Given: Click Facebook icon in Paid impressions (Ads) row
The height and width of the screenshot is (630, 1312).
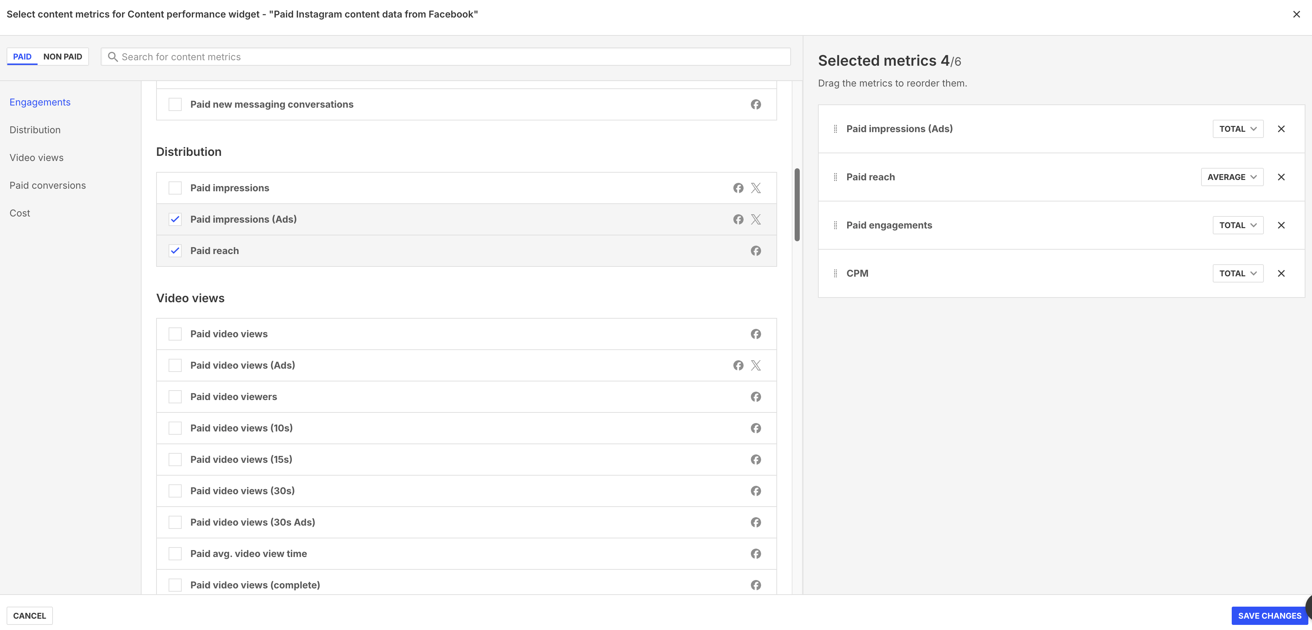Looking at the screenshot, I should 738,219.
